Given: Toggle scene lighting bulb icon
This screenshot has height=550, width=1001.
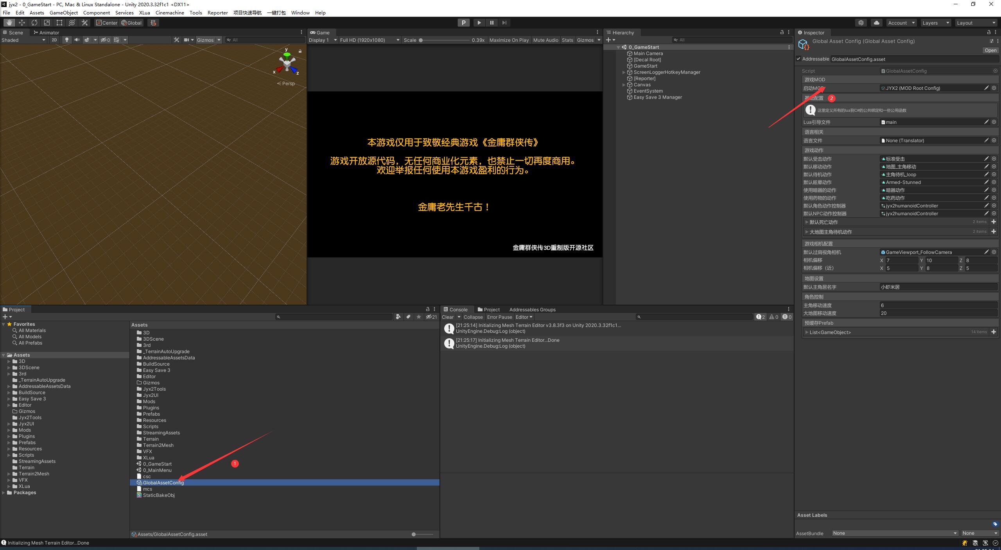Looking at the screenshot, I should 67,40.
